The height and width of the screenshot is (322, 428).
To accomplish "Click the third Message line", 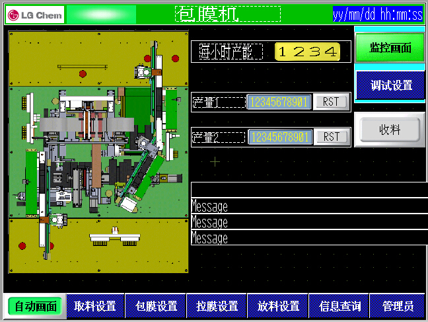I will click(x=309, y=237).
